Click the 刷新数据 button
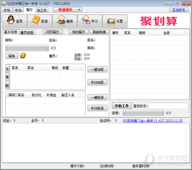192x170 pixels. click(99, 32)
